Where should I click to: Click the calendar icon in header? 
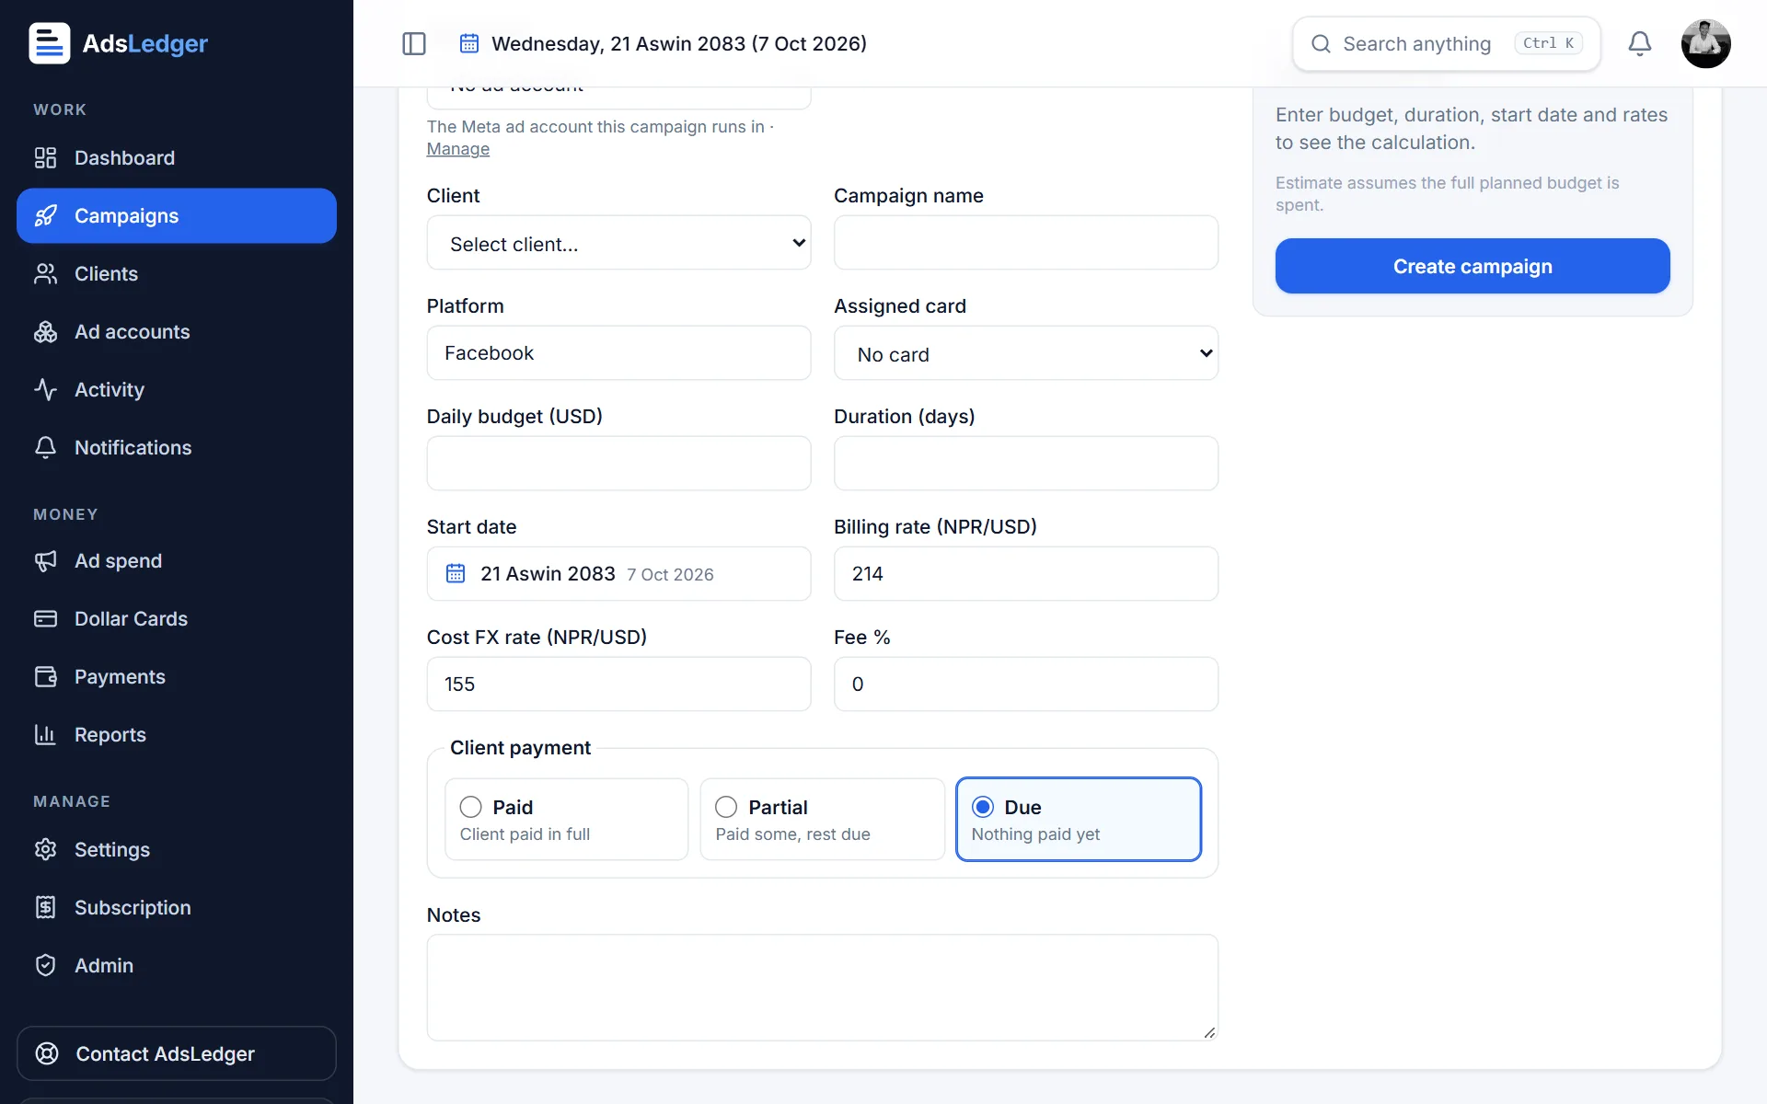(469, 43)
